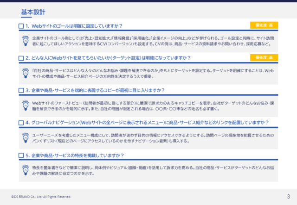Check the box for item 1 Webサイトのゴール
The height and width of the screenshot is (205, 297).
click(x=21, y=26)
